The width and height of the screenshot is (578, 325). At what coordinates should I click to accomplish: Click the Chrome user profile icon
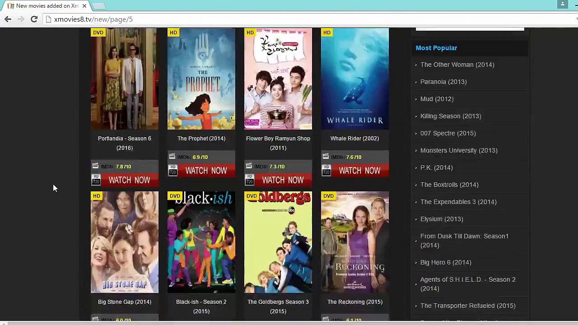pyautogui.click(x=562, y=4)
